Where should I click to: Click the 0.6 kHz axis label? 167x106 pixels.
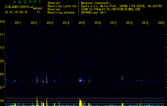[2, 101]
